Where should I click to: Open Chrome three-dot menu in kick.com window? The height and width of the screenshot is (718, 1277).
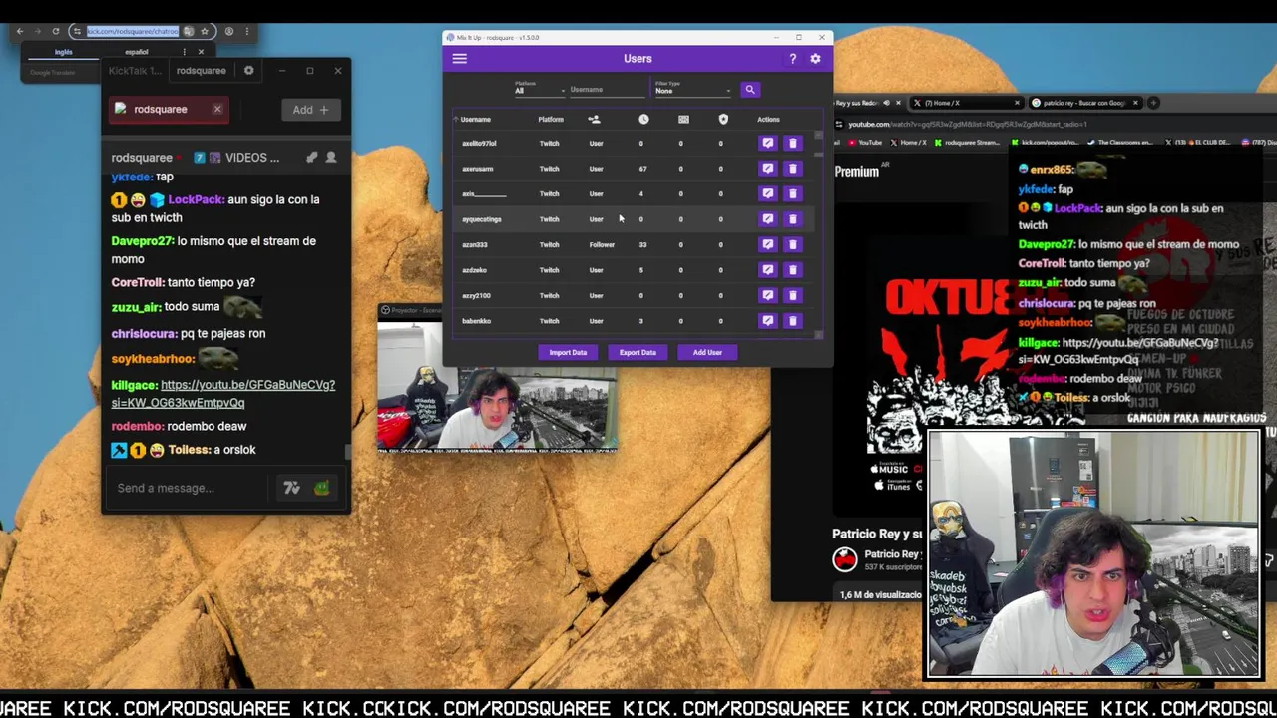coord(246,32)
